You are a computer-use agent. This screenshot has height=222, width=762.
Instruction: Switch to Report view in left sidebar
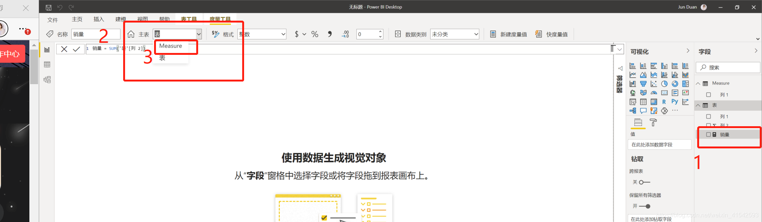pyautogui.click(x=47, y=50)
